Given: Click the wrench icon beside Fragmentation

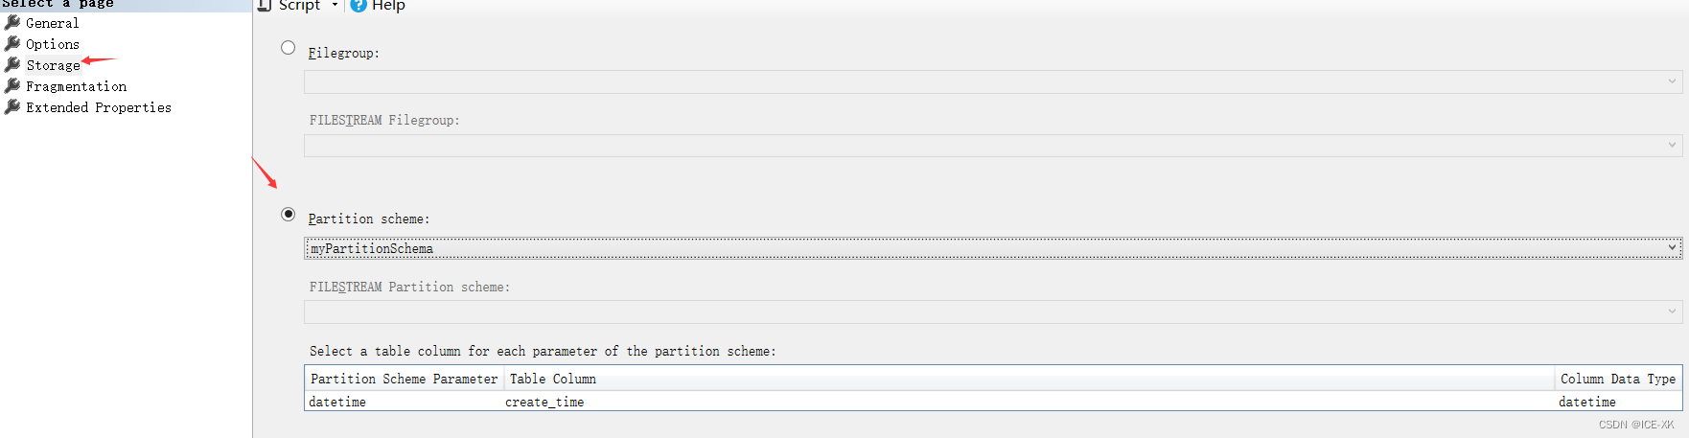Looking at the screenshot, I should pos(12,85).
